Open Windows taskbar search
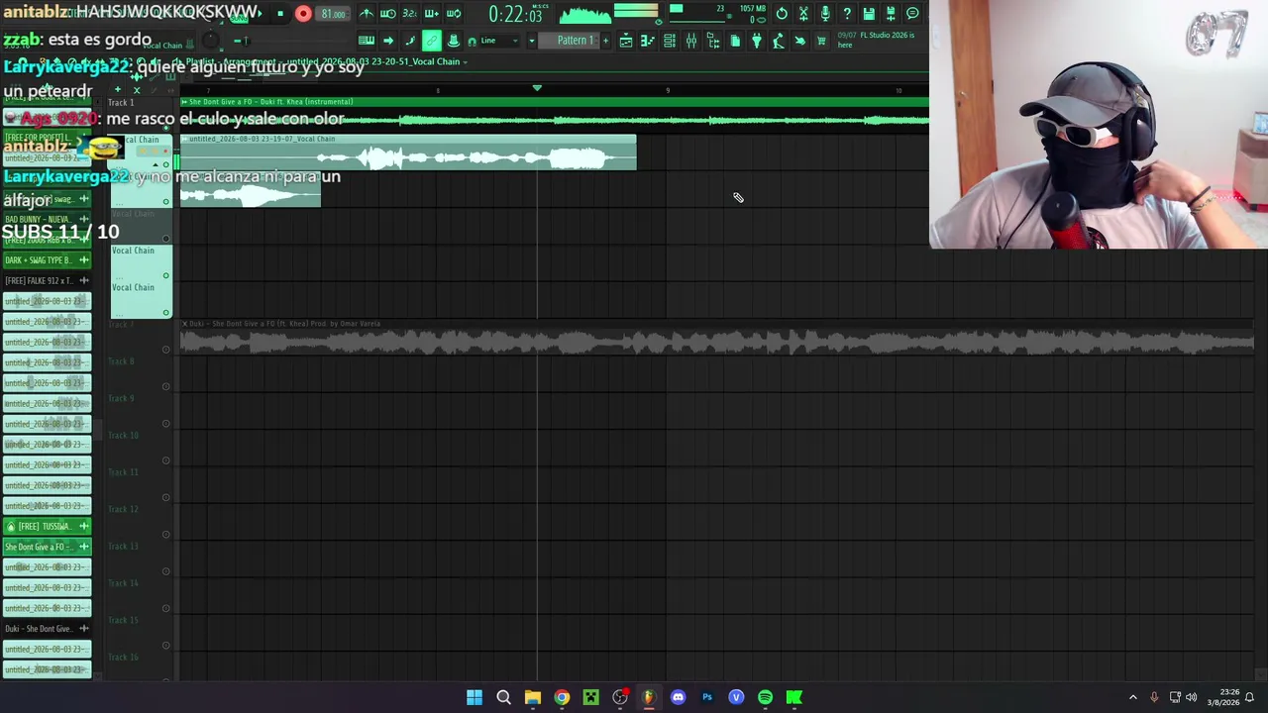 tap(503, 697)
